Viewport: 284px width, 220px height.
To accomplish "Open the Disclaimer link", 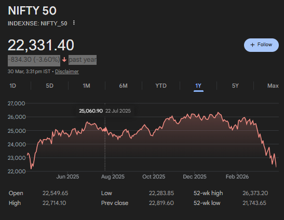I will [67, 72].
